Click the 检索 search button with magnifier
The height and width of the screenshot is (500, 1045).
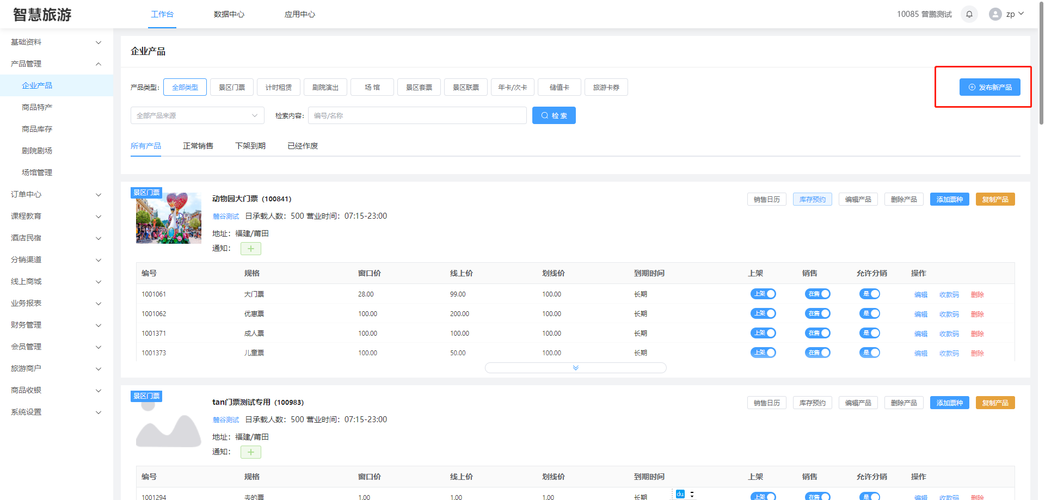[554, 115]
